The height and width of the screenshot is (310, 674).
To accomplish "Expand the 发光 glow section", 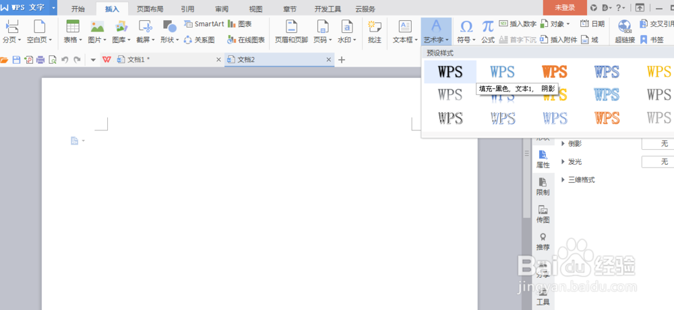I will tap(563, 161).
